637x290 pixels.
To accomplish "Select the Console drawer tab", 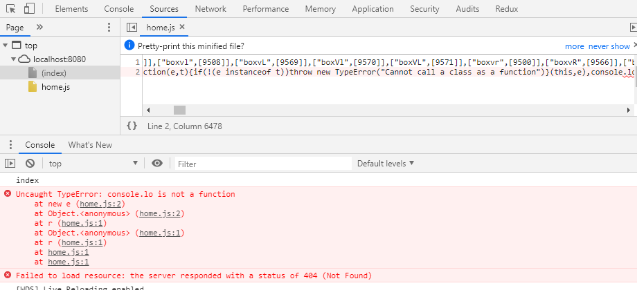I will (40, 145).
